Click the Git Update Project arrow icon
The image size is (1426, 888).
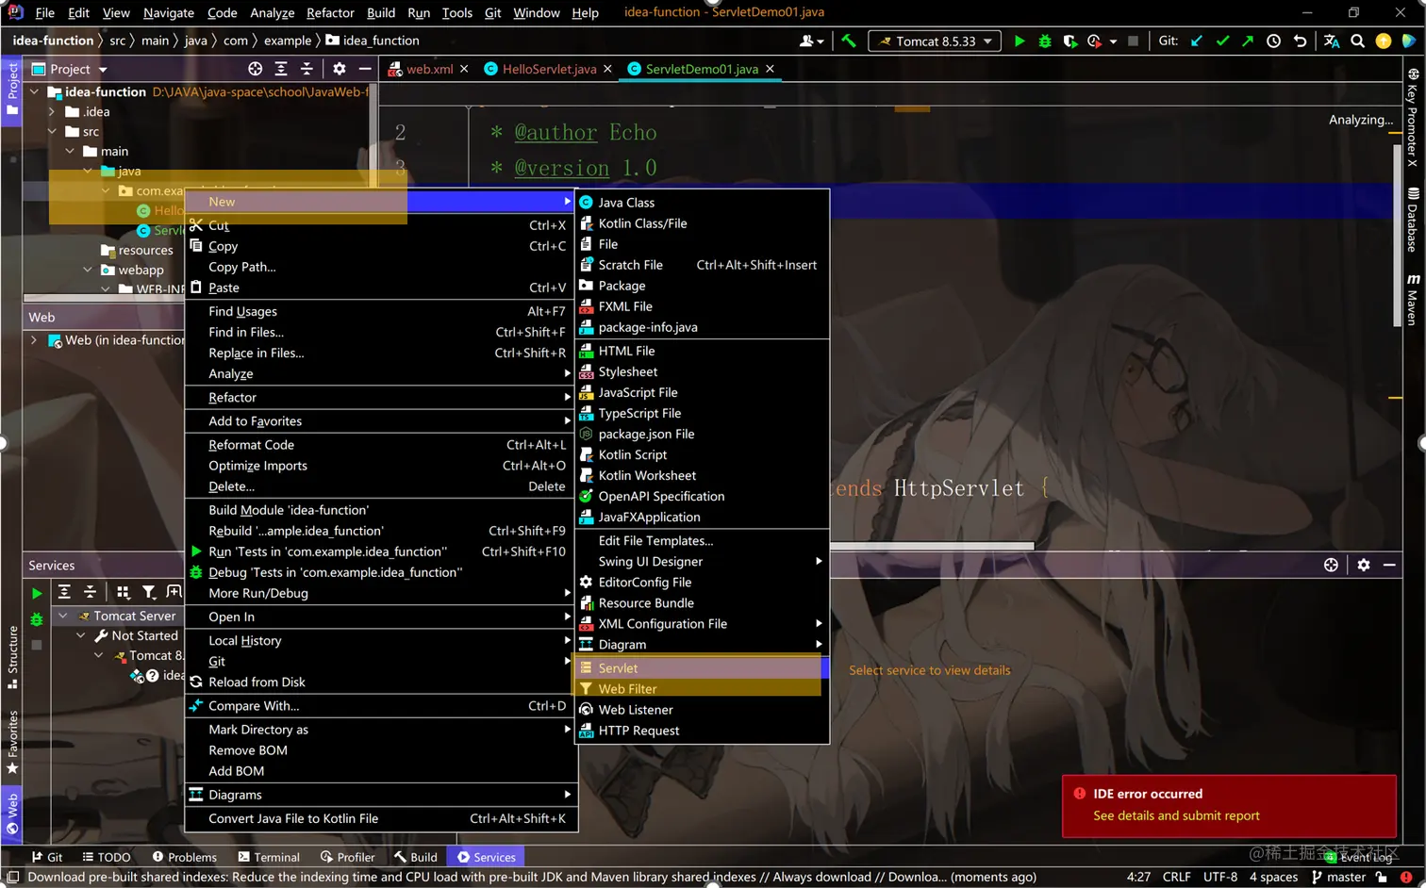point(1197,41)
